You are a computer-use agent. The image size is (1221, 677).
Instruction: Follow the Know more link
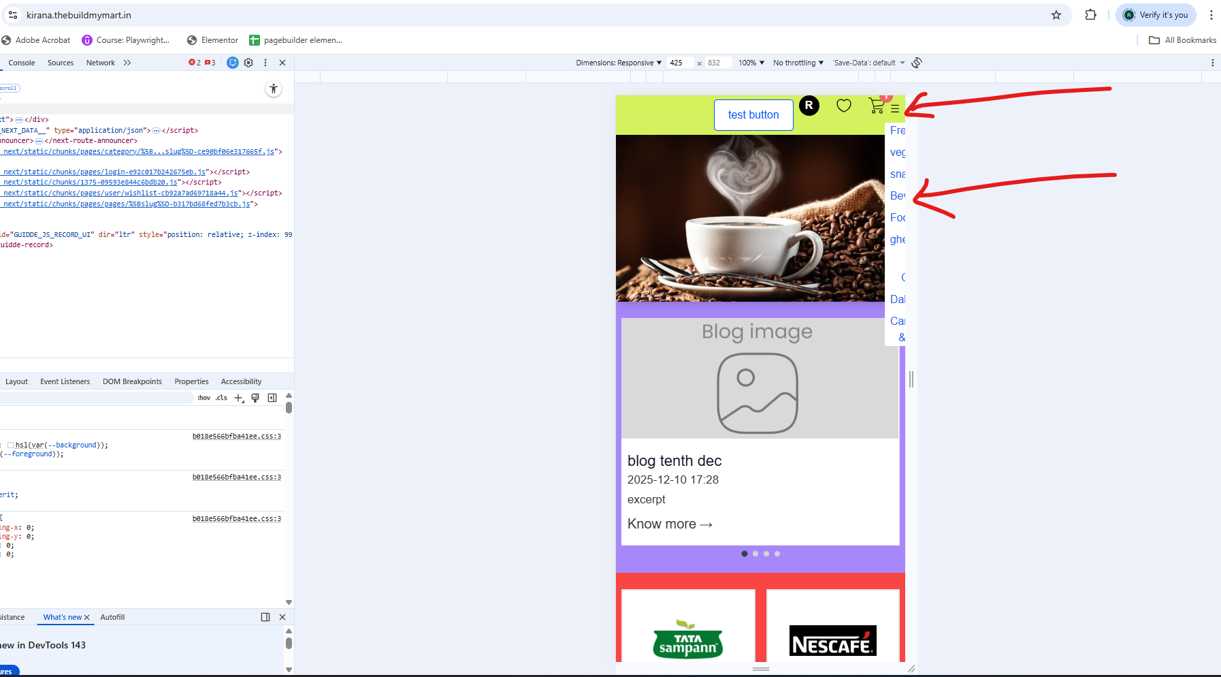point(670,524)
